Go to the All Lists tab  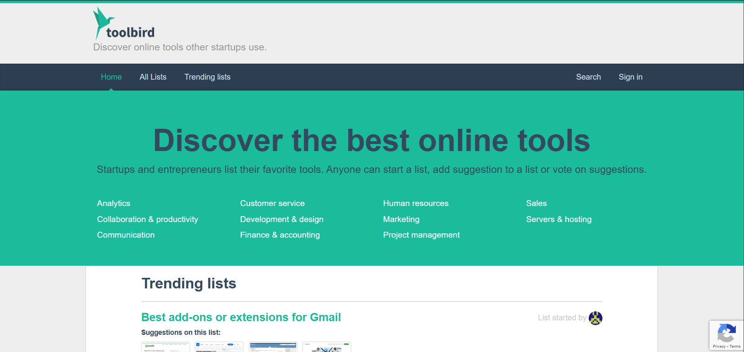(153, 77)
